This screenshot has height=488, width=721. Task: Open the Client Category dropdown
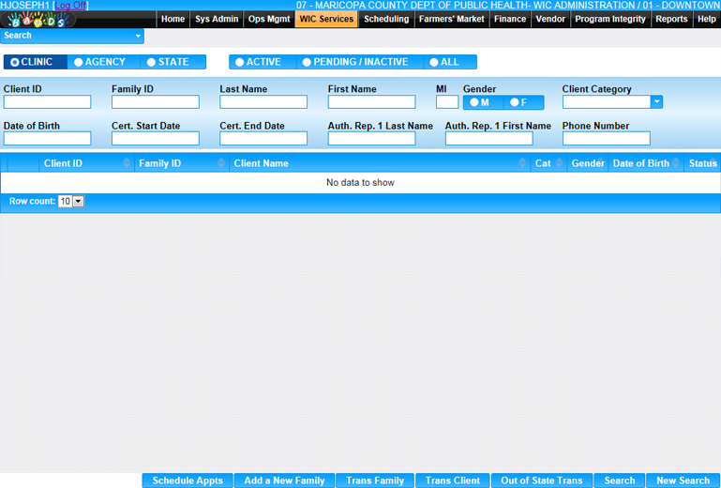click(x=656, y=102)
